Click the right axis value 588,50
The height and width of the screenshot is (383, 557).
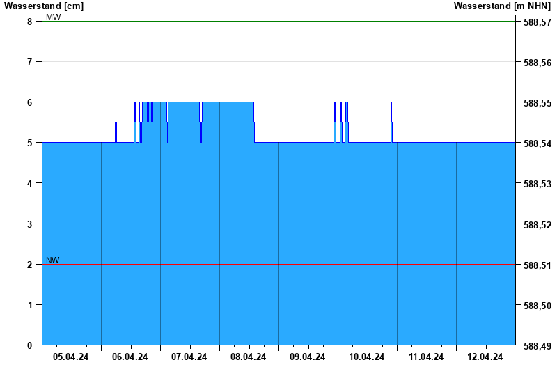click(x=538, y=306)
